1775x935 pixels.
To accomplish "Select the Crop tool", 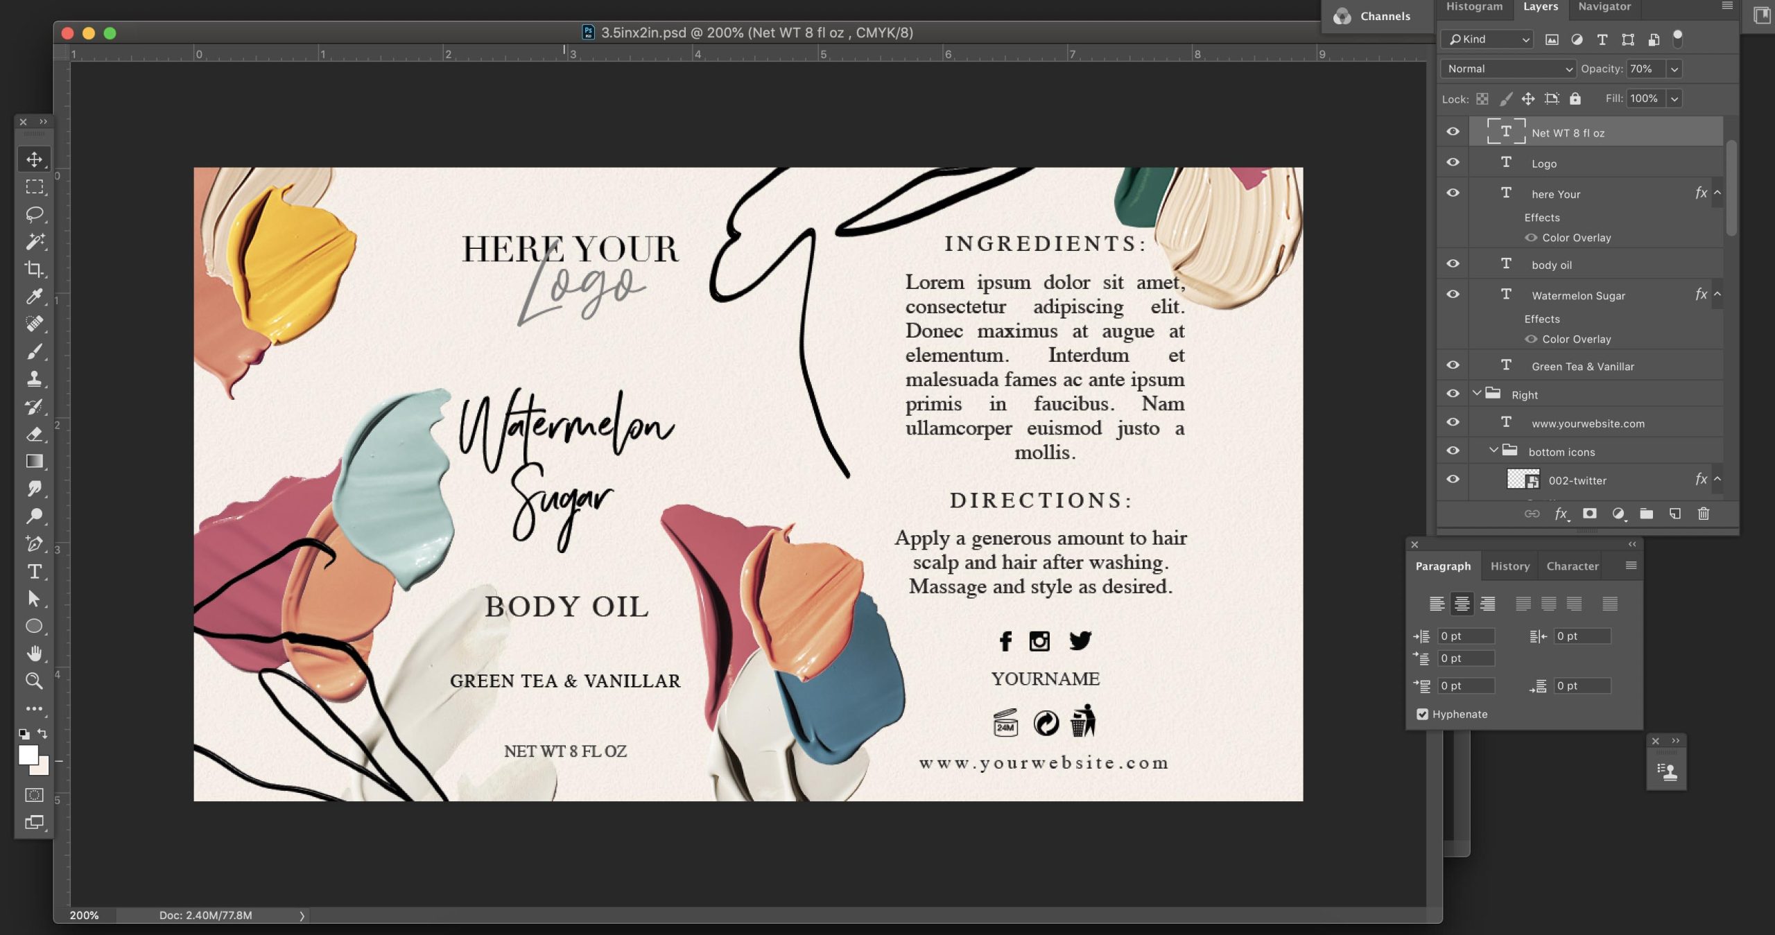I will click(x=33, y=269).
